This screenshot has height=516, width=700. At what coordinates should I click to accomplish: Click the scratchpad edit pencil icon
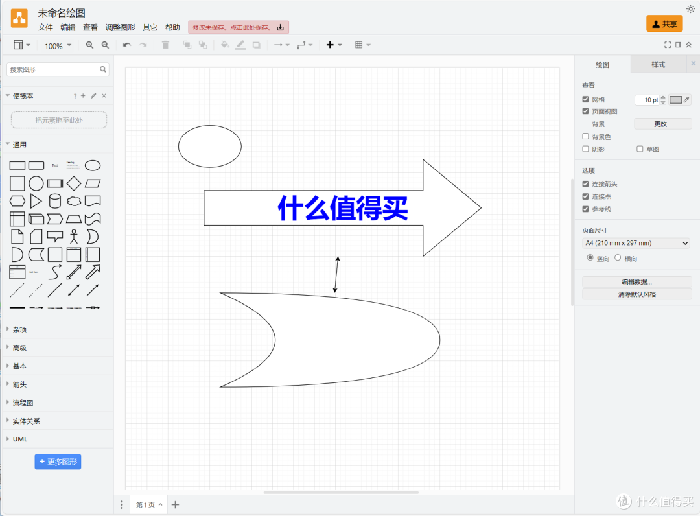(93, 95)
